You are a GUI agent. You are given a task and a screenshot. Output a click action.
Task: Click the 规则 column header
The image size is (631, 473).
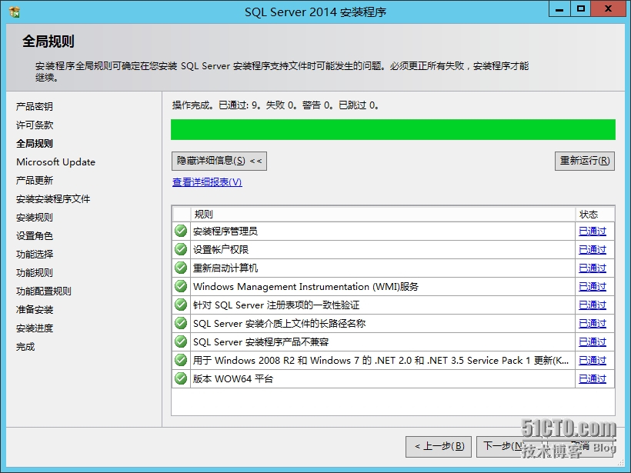coord(382,215)
